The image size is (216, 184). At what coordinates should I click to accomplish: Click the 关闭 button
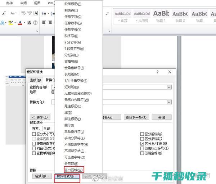[162, 117]
